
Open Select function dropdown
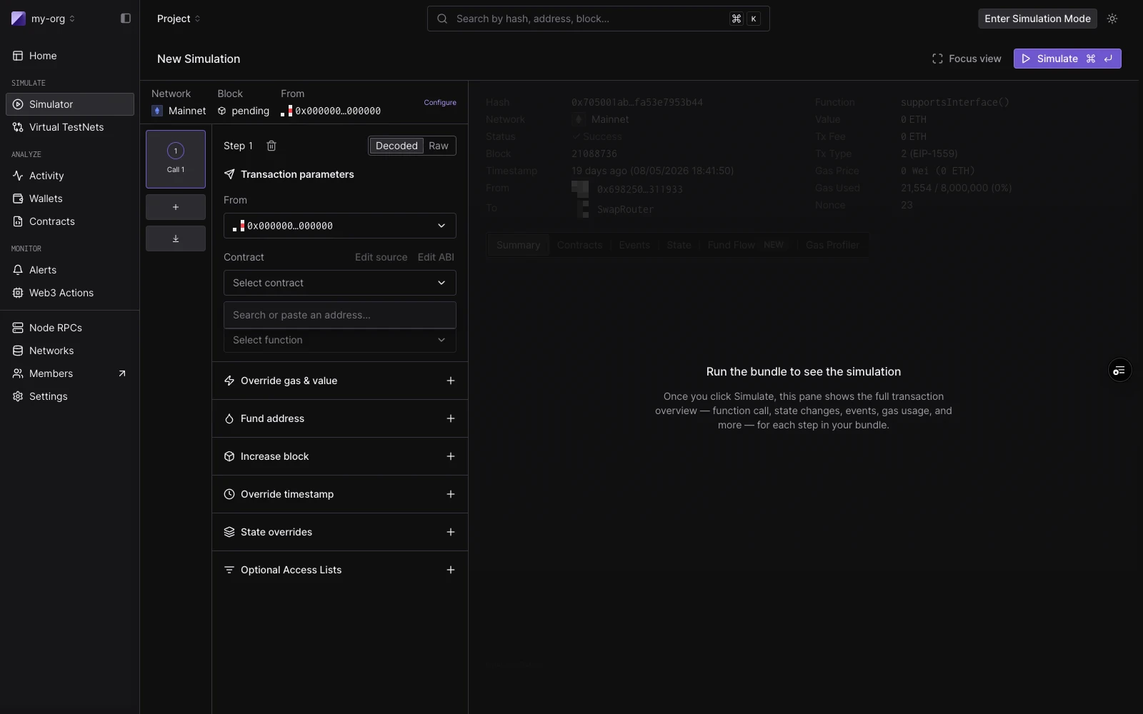(340, 340)
